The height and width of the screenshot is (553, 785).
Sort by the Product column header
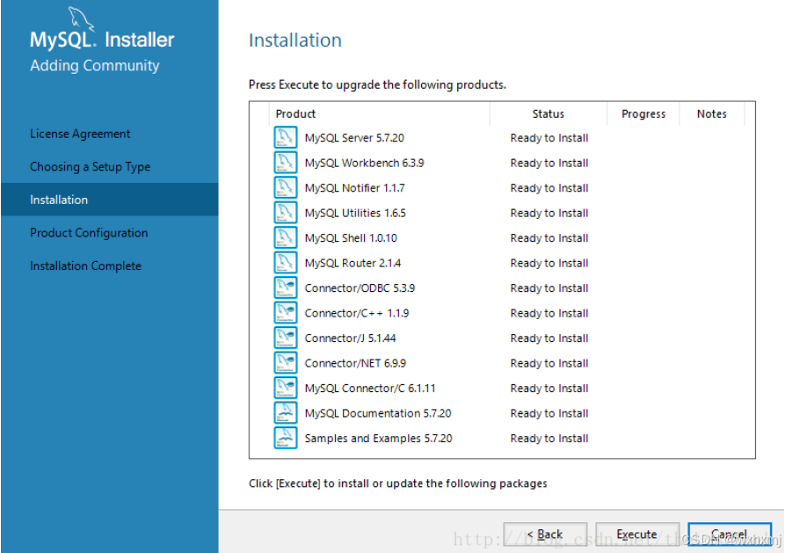pos(379,113)
